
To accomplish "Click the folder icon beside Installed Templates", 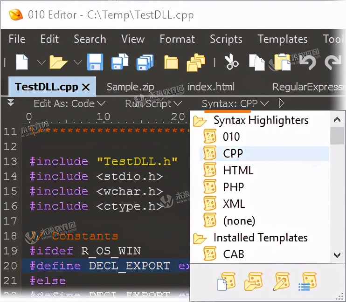I will point(200,238).
